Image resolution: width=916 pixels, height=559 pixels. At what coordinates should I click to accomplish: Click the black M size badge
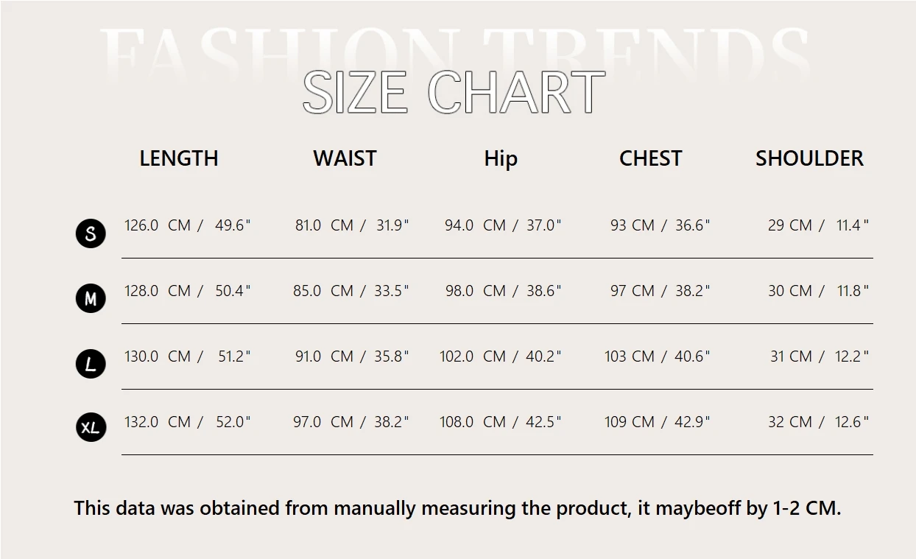[x=91, y=298]
